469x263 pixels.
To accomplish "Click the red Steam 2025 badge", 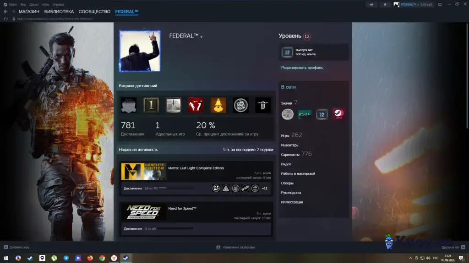I will pyautogui.click(x=338, y=114).
